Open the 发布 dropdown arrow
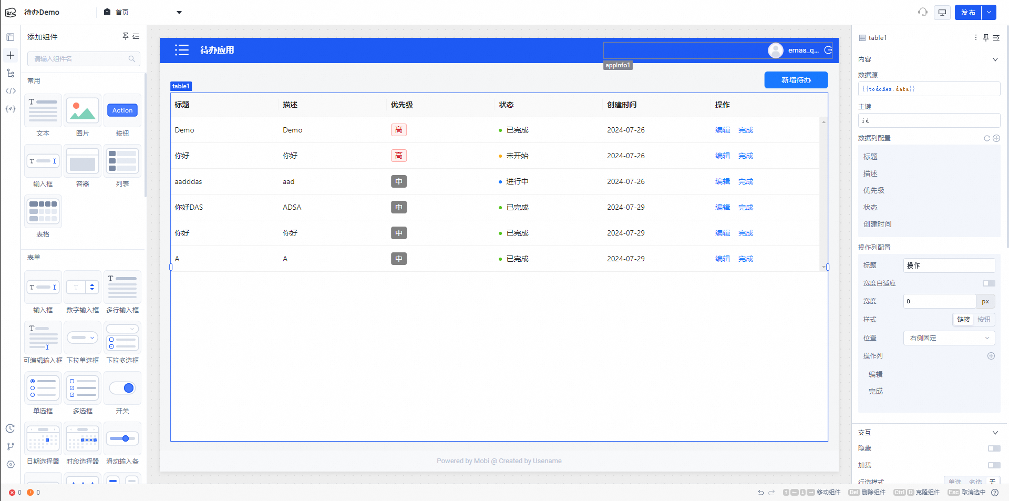The height and width of the screenshot is (501, 1009). pyautogui.click(x=989, y=12)
